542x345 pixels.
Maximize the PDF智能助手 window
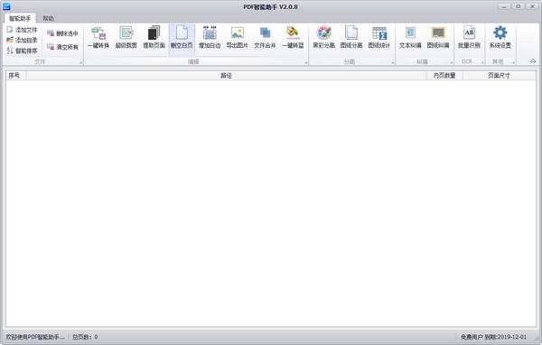[519, 6]
